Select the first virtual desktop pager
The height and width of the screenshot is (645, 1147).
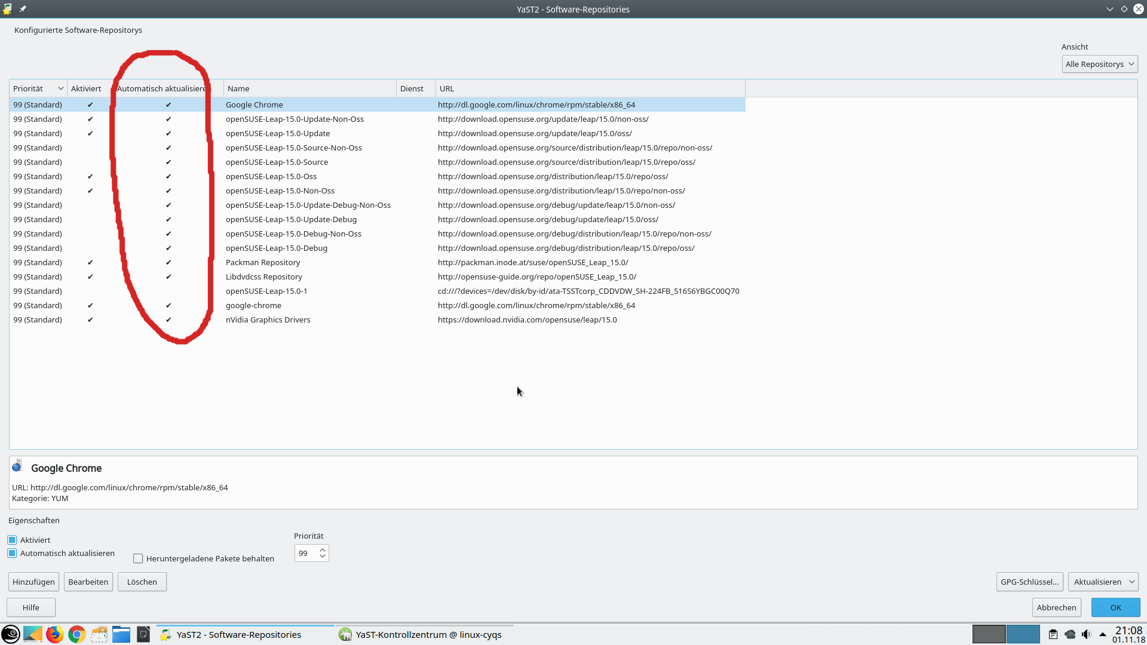989,634
